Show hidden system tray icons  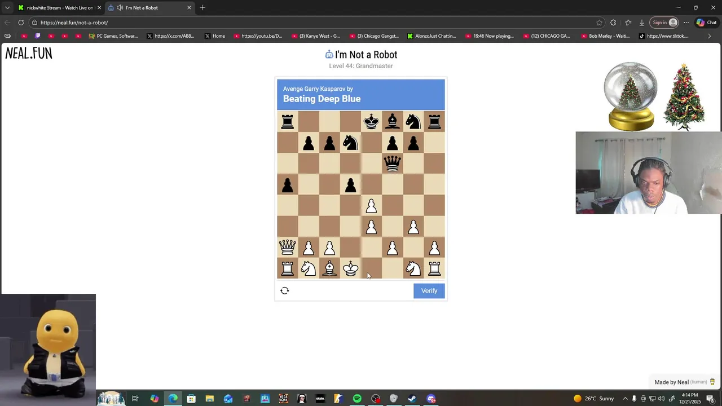[625, 399]
